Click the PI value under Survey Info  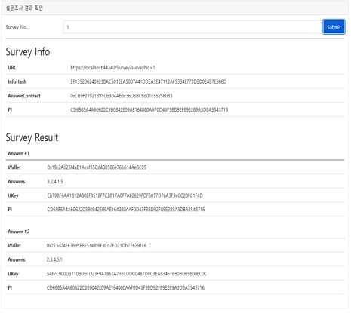[149, 110]
